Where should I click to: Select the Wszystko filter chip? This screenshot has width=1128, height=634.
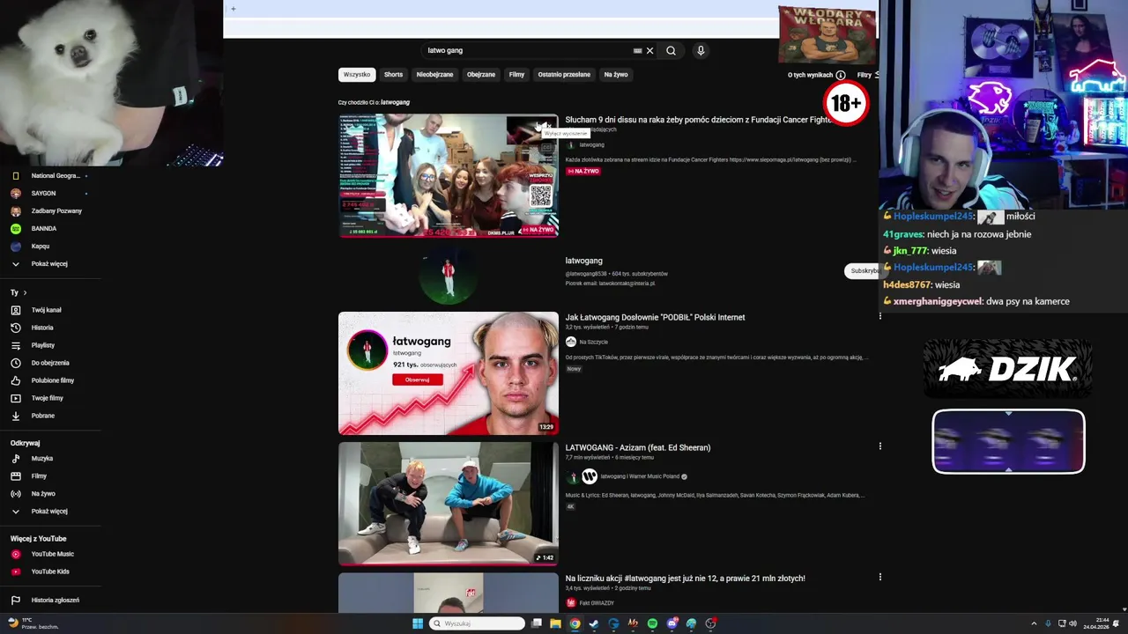[357, 75]
